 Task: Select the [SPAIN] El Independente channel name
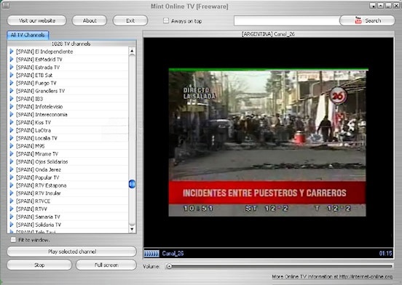coord(44,52)
